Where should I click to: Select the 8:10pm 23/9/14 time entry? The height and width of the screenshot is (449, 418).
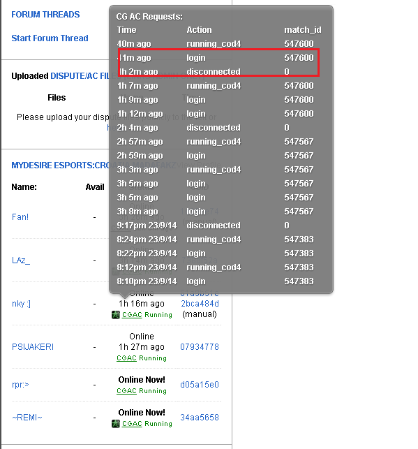point(147,281)
